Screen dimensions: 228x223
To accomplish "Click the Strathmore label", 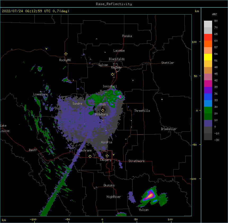I will pos(136,161).
